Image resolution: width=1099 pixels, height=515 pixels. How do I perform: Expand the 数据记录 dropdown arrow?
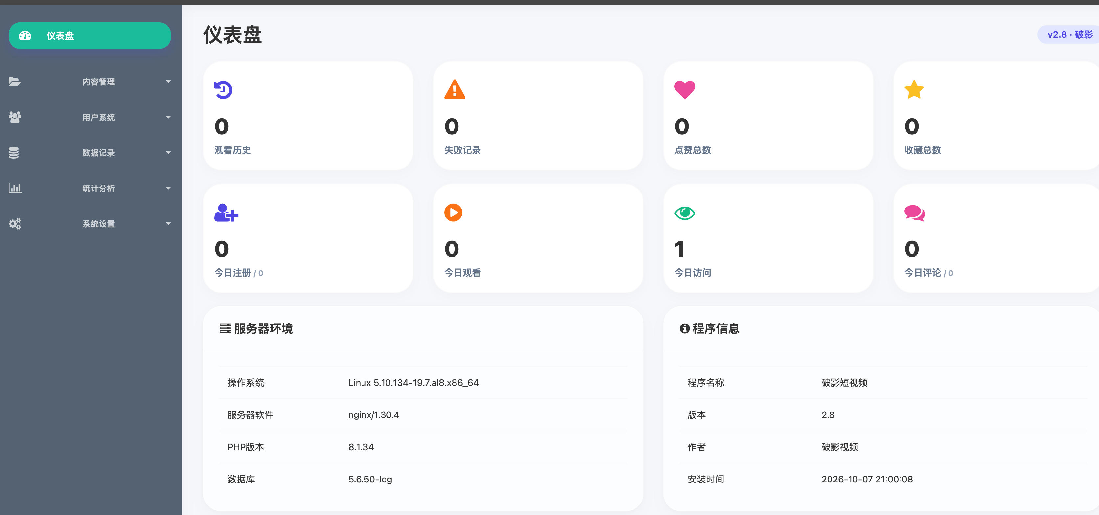[x=168, y=153]
